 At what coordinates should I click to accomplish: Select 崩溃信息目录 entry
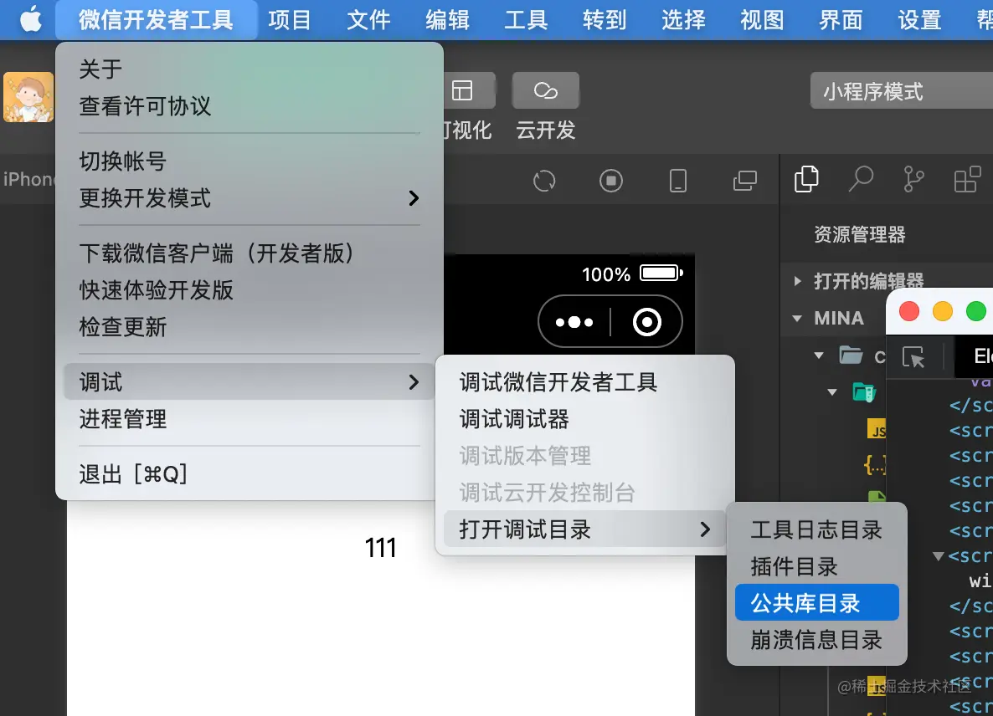(817, 640)
